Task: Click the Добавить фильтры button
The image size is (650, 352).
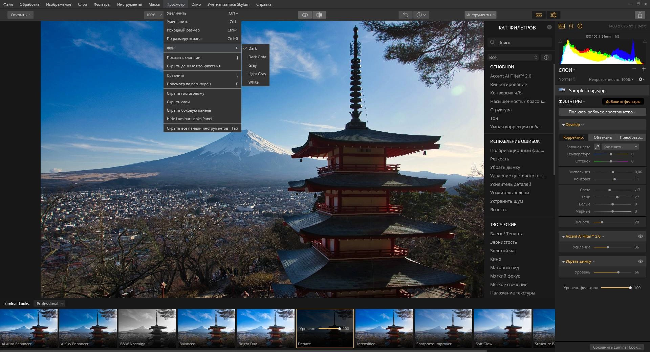Action: [623, 102]
